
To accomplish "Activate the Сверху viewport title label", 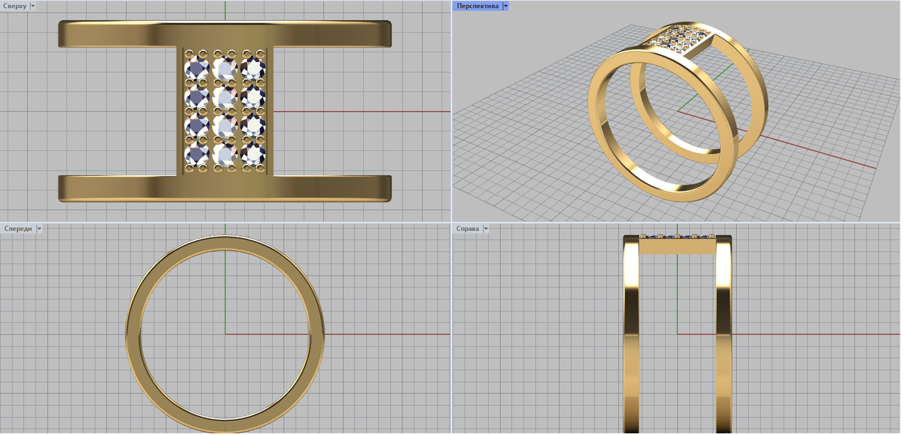I will pos(15,6).
